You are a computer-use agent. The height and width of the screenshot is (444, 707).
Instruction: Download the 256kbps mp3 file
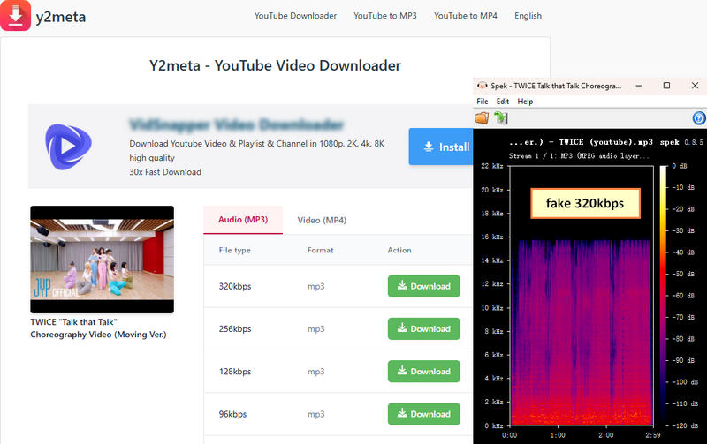pos(424,328)
